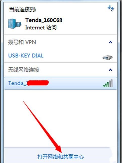Click the bold Tenda_160C68 network name
The image size is (122, 163).
[44, 20]
